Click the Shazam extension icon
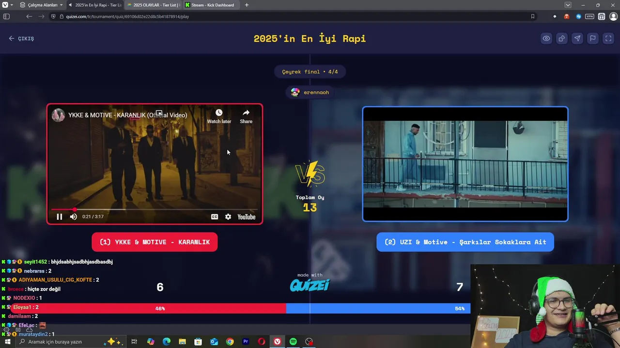 click(578, 16)
